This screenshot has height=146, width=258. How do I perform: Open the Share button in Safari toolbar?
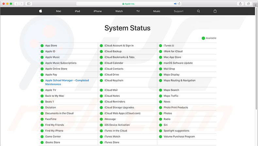click(240, 4)
